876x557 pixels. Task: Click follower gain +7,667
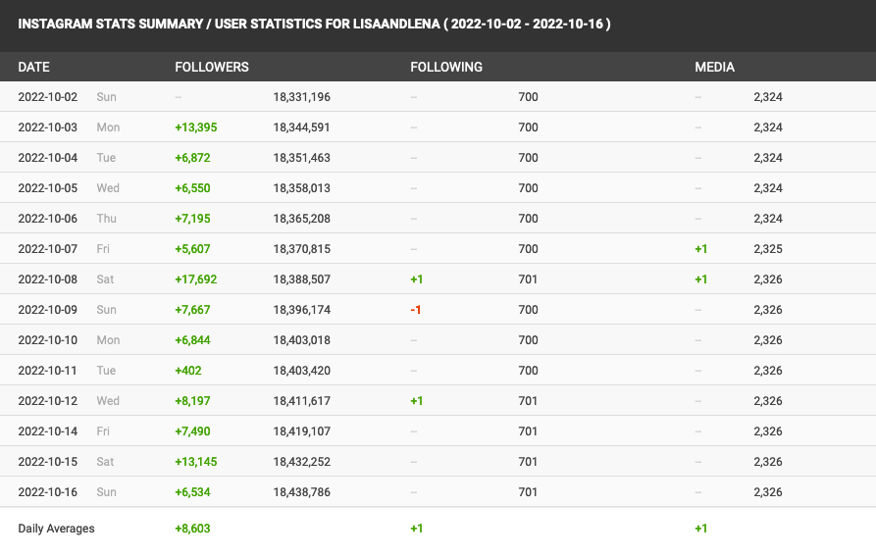pos(192,310)
